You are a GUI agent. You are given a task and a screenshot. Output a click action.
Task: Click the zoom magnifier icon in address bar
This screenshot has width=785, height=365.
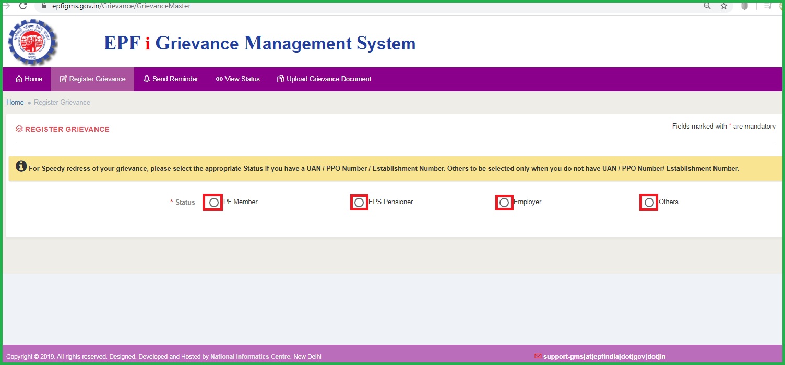707,6
